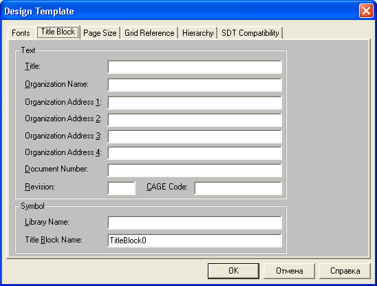
Task: Select the Title Block tab
Action: (58, 32)
